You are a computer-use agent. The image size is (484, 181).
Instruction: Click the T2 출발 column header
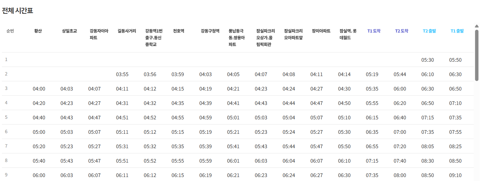429,31
